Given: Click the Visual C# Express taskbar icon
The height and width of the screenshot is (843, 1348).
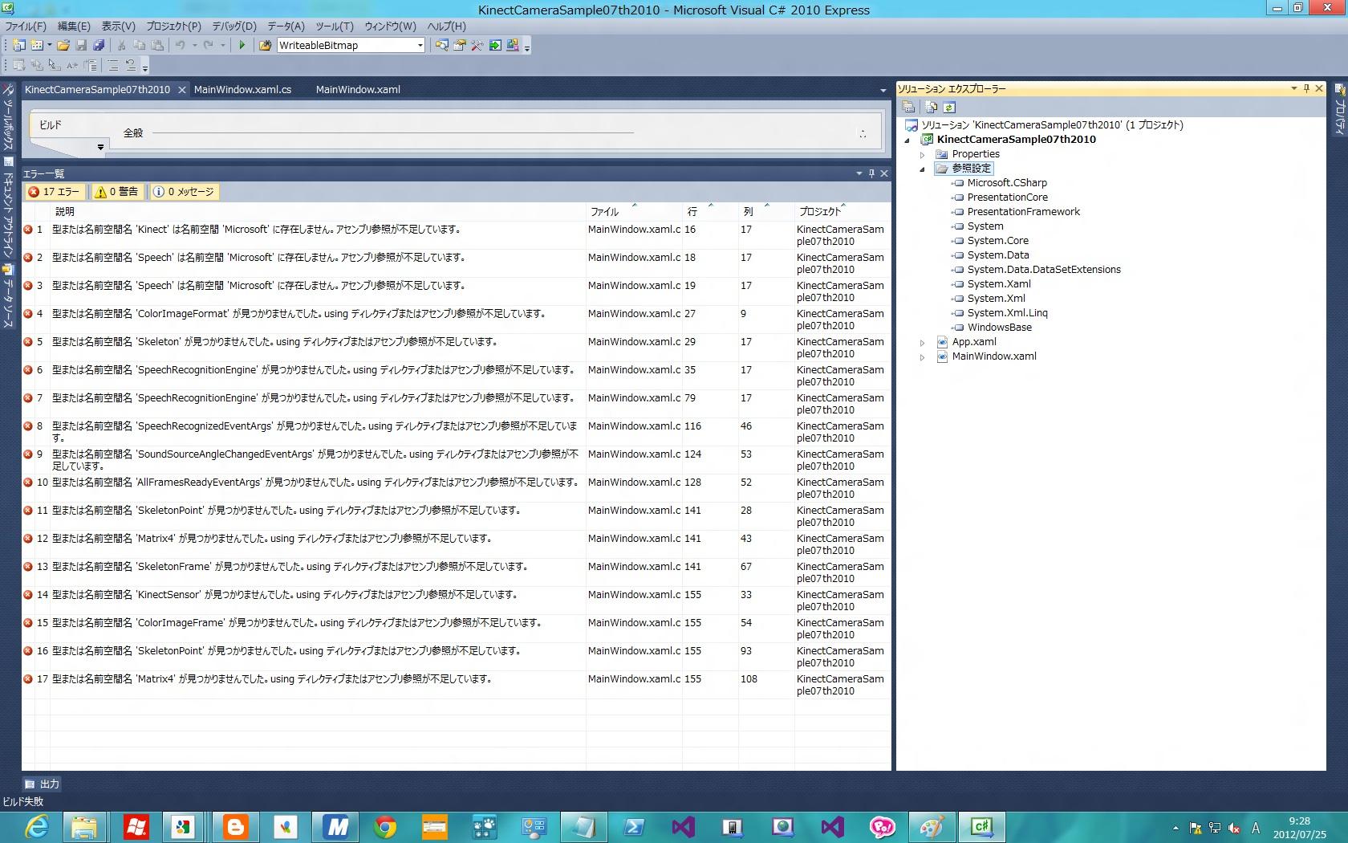Looking at the screenshot, I should tap(981, 826).
